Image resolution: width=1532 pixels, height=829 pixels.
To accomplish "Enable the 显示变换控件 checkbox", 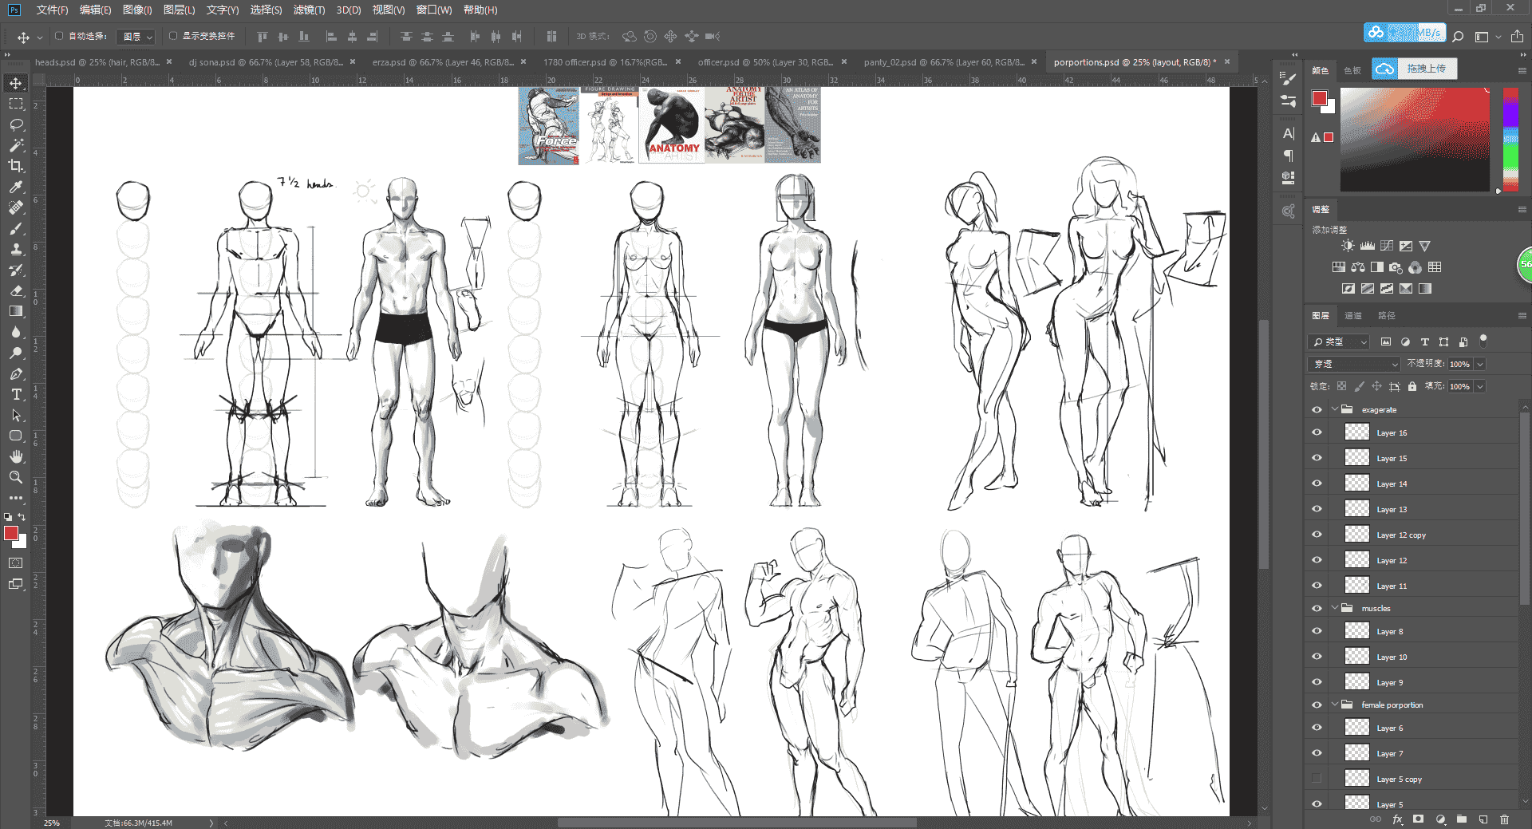I will point(173,36).
